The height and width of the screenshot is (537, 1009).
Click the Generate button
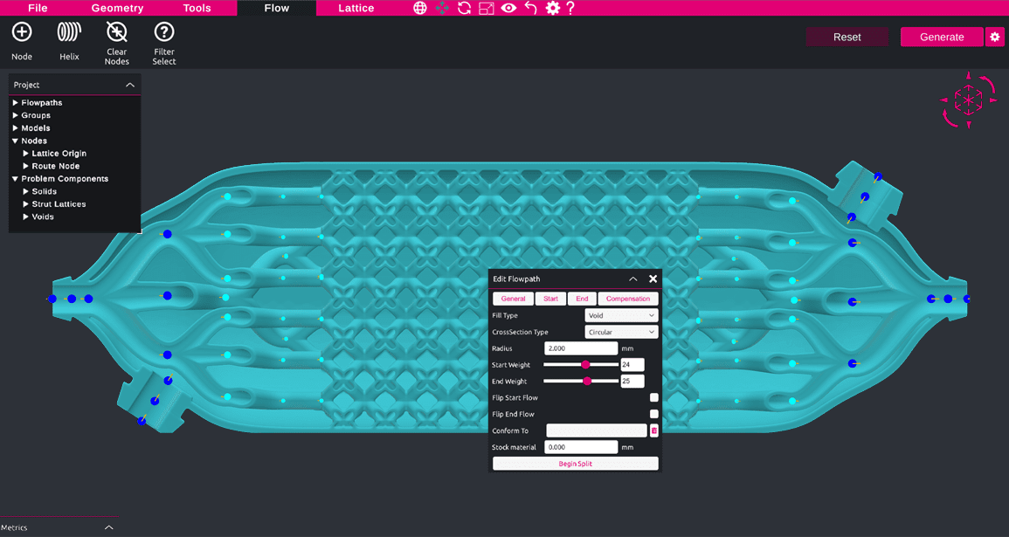[942, 38]
